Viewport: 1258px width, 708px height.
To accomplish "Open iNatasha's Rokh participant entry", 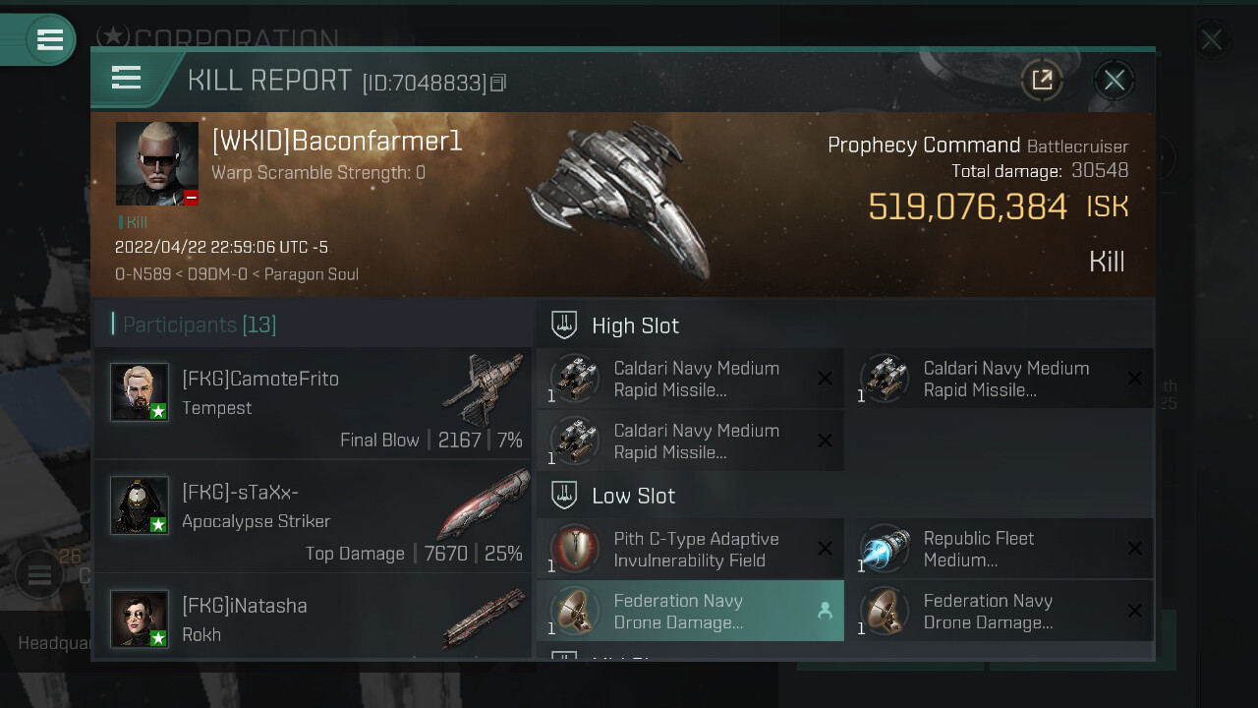I will [313, 617].
